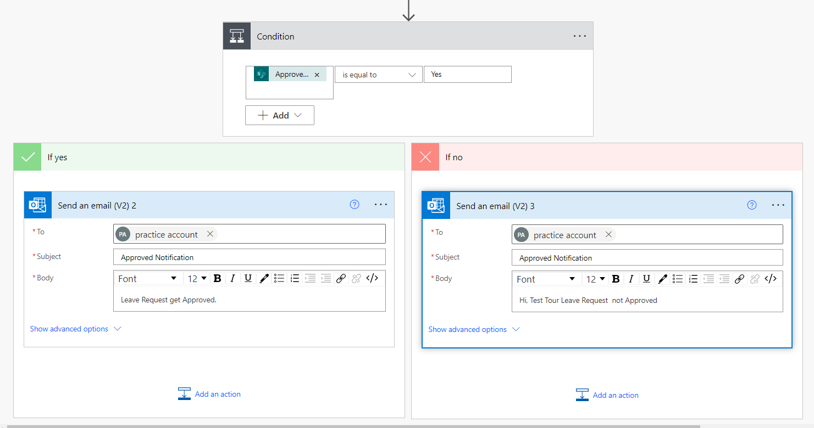The width and height of the screenshot is (814, 428).
Task: Click Bold icon in If yes email body
Action: 217,278
